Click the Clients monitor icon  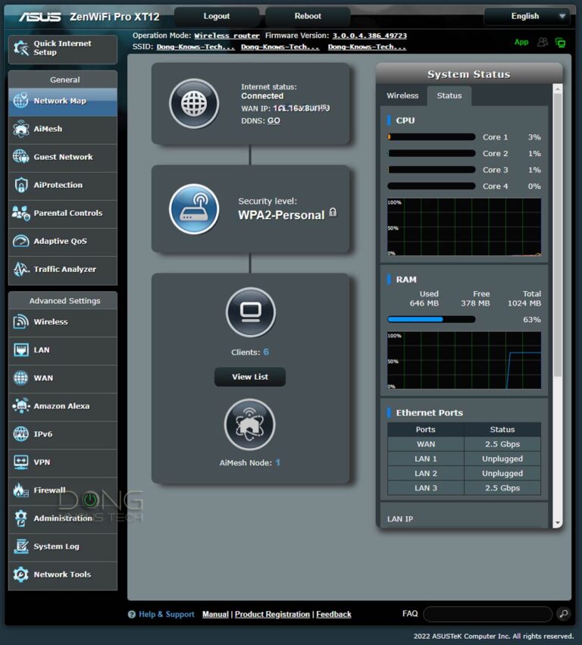[250, 312]
